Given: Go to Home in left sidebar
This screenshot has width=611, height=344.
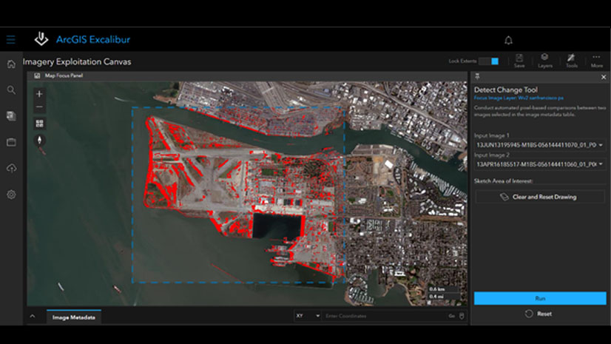Looking at the screenshot, I should (x=11, y=64).
